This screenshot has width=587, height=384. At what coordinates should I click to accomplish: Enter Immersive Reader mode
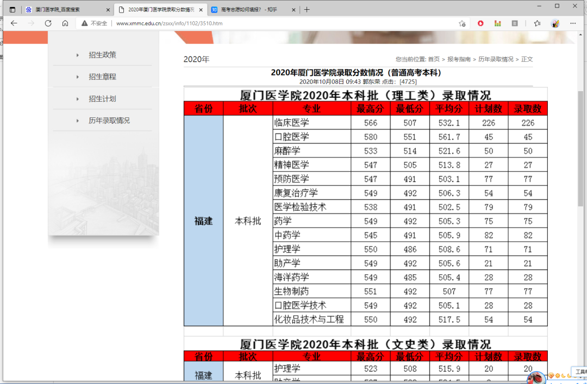coord(514,23)
